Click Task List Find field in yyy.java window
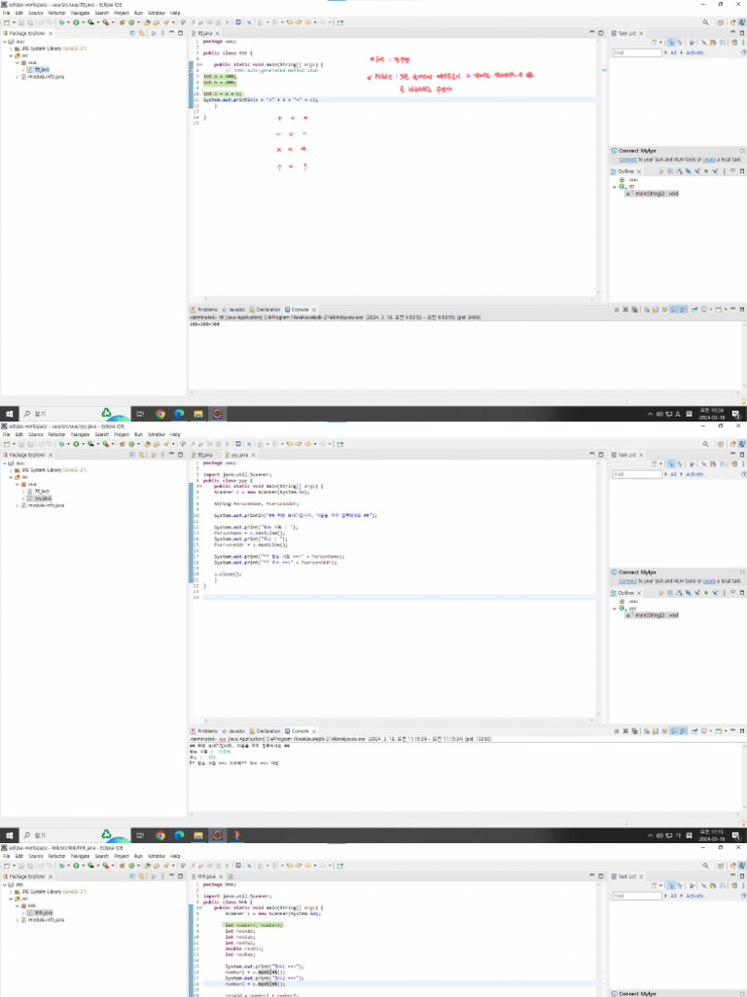The image size is (747, 997). click(637, 474)
